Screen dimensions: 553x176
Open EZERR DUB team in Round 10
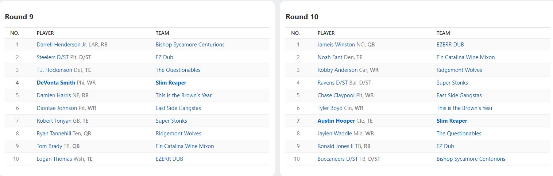[450, 45]
